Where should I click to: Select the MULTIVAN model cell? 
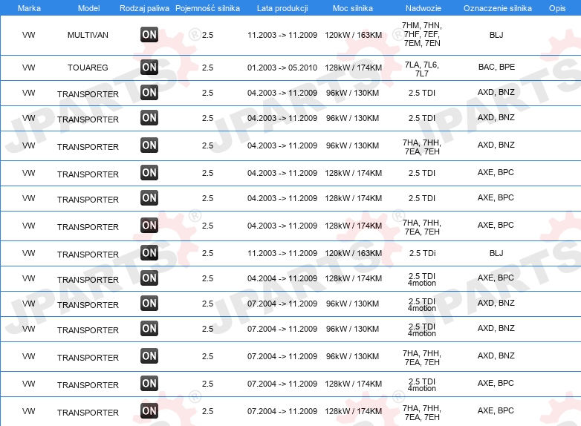(x=88, y=35)
